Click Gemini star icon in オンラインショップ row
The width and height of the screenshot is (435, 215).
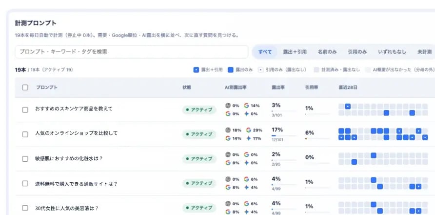249,138
